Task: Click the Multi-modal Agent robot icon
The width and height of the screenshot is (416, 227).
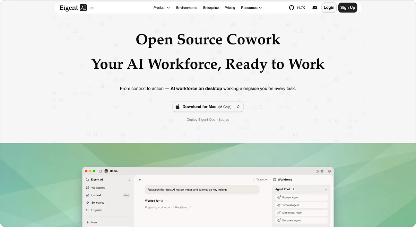Action: click(279, 213)
